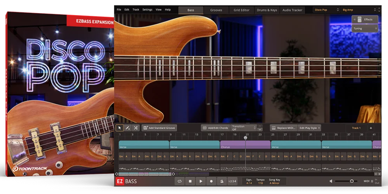This screenshot has height=194, width=388.
Task: Enable the metronome click
Action: tap(222, 181)
